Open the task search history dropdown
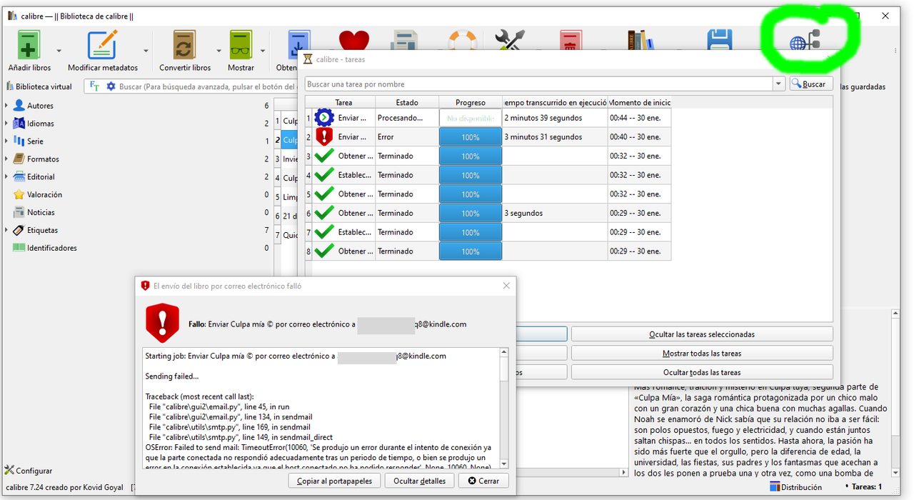The height and width of the screenshot is (500, 914). click(778, 84)
